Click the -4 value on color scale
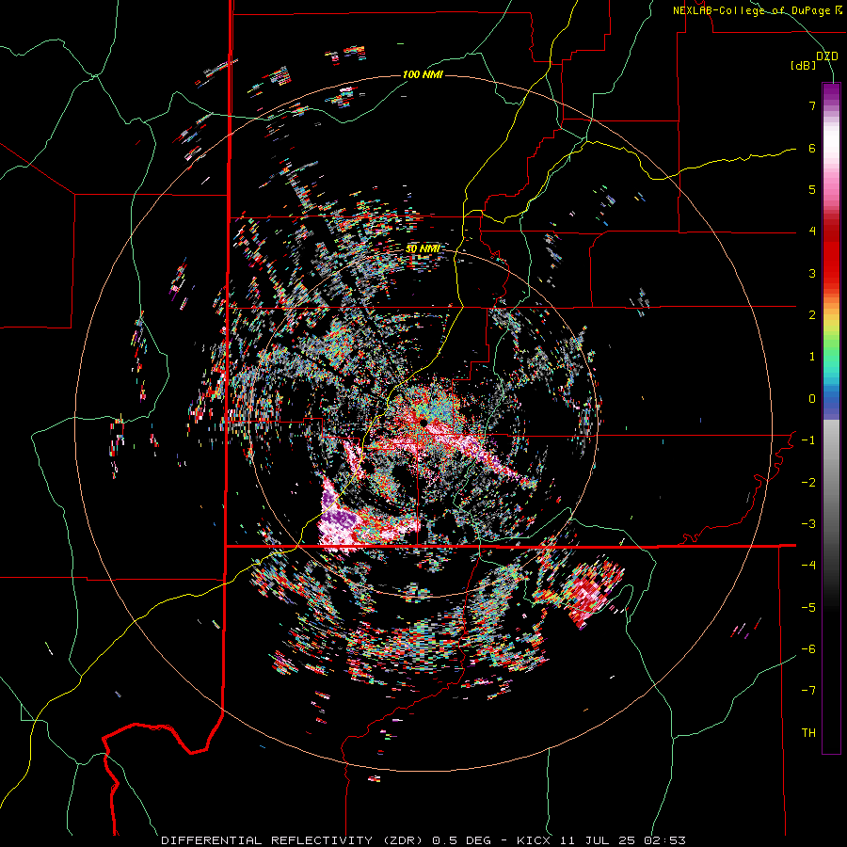Image resolution: width=847 pixels, height=847 pixels. point(808,566)
